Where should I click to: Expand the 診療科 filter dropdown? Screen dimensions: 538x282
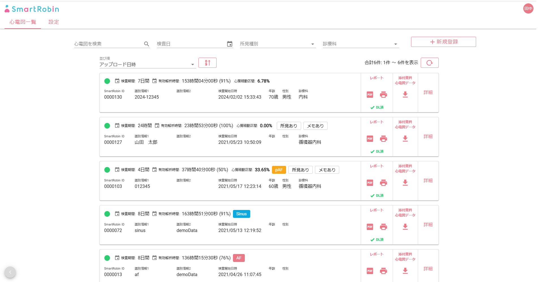[396, 44]
